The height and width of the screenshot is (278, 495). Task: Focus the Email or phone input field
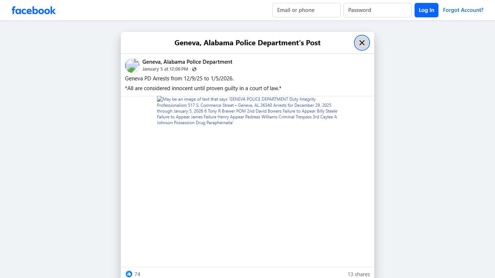coord(306,10)
